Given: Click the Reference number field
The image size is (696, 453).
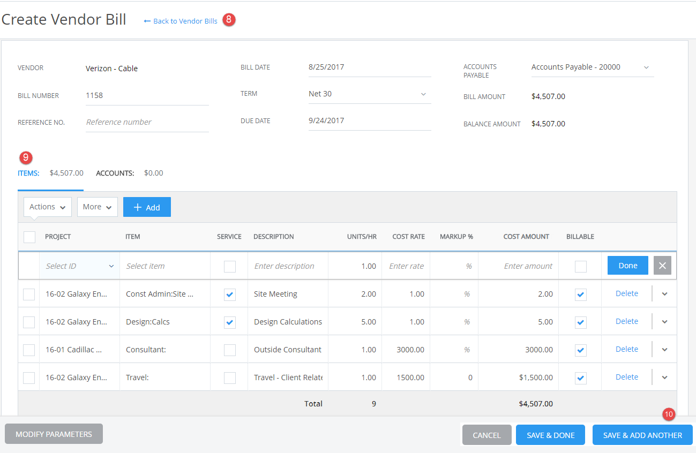Looking at the screenshot, I should (x=147, y=123).
